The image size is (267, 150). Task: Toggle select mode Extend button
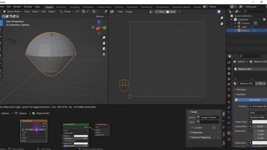point(7,16)
